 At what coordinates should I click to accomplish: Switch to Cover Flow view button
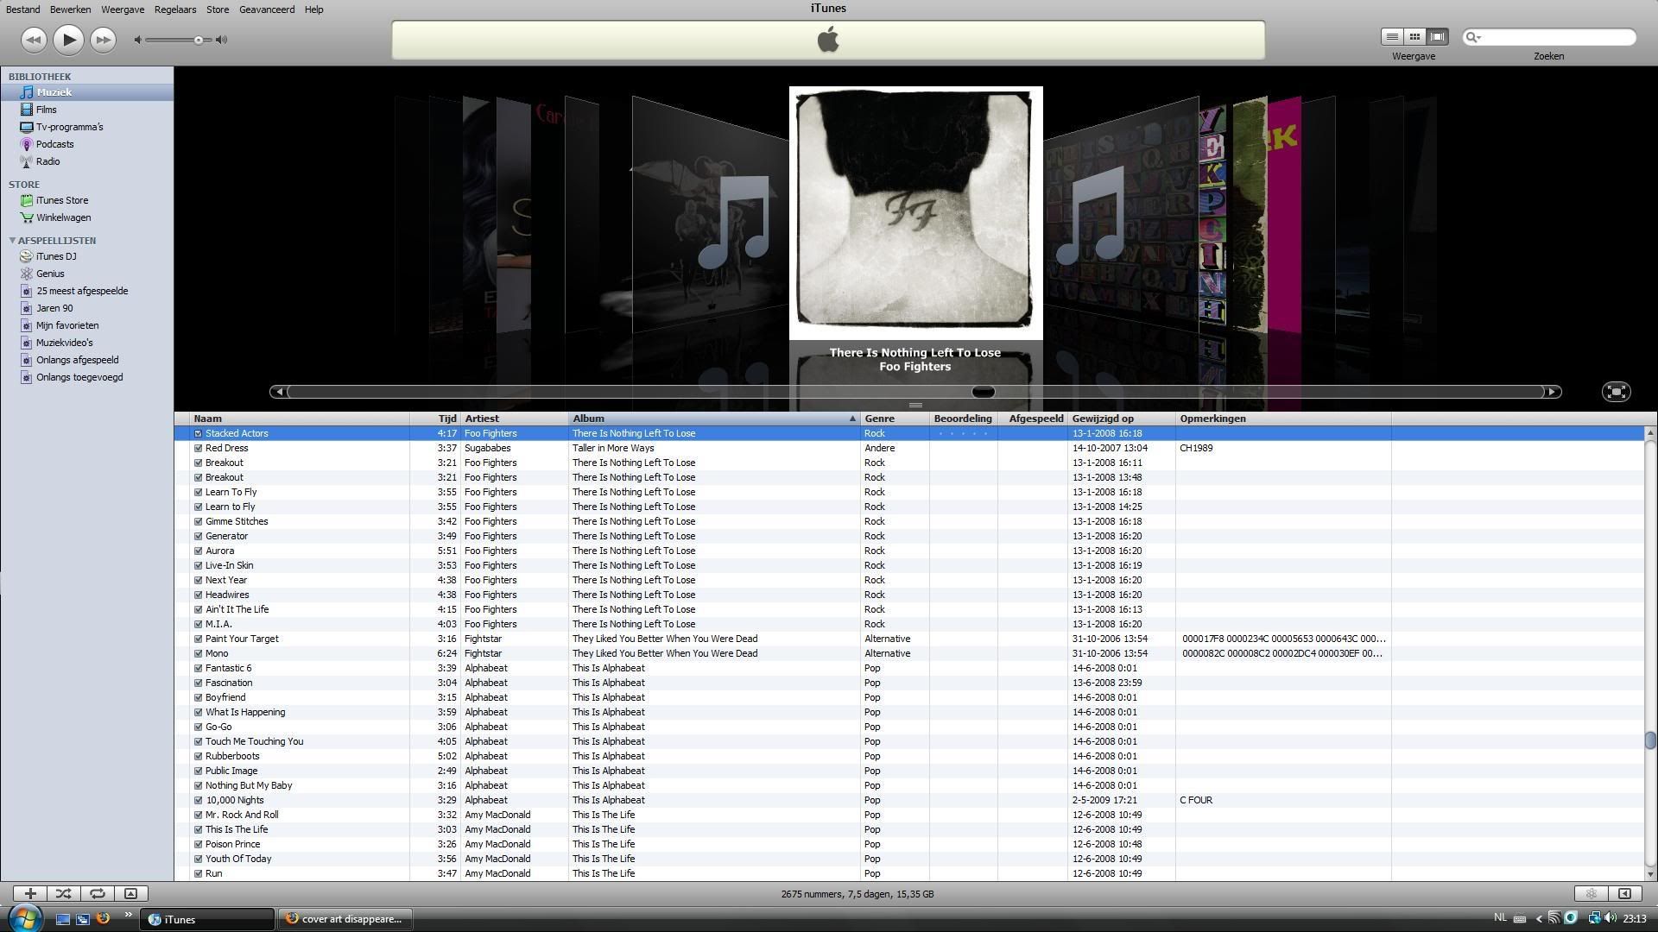[1437, 36]
